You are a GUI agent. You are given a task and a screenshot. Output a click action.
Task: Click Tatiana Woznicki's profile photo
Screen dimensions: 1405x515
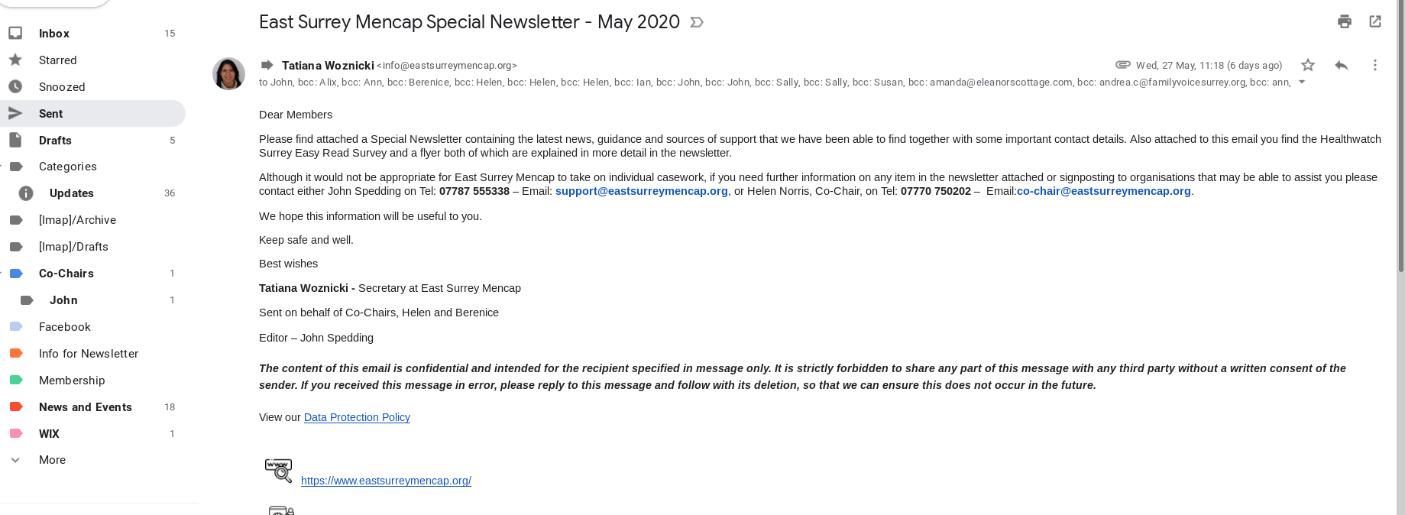[228, 73]
